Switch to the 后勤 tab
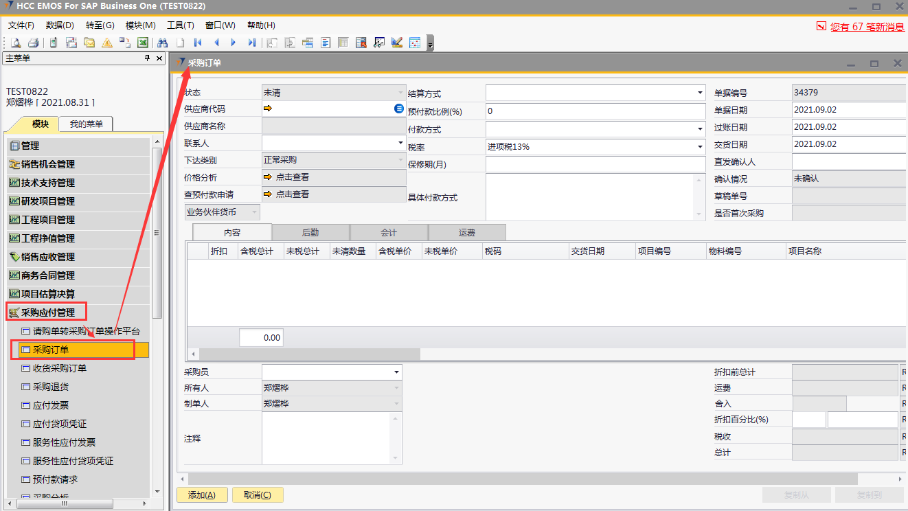 pyautogui.click(x=310, y=233)
